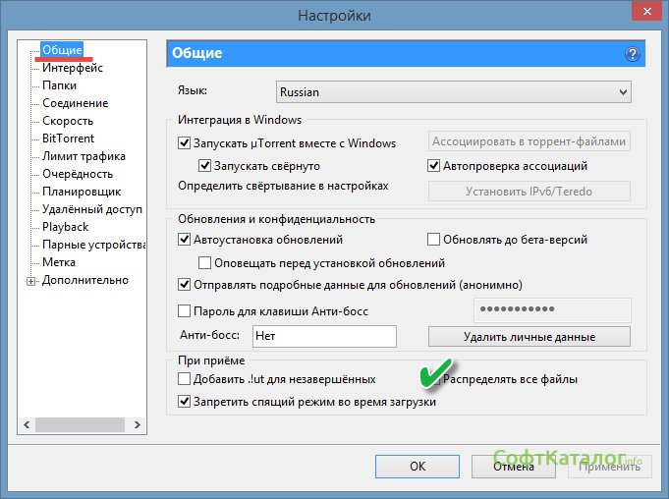Go to Скорость settings category
669x499 pixels.
pos(68,121)
